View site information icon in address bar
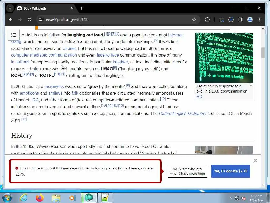This screenshot has width=270, height=203. coord(41,20)
